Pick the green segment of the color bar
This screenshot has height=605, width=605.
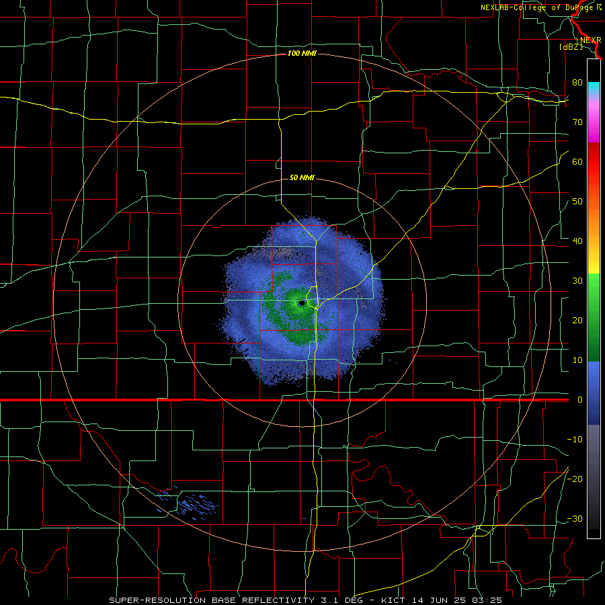coord(594,317)
